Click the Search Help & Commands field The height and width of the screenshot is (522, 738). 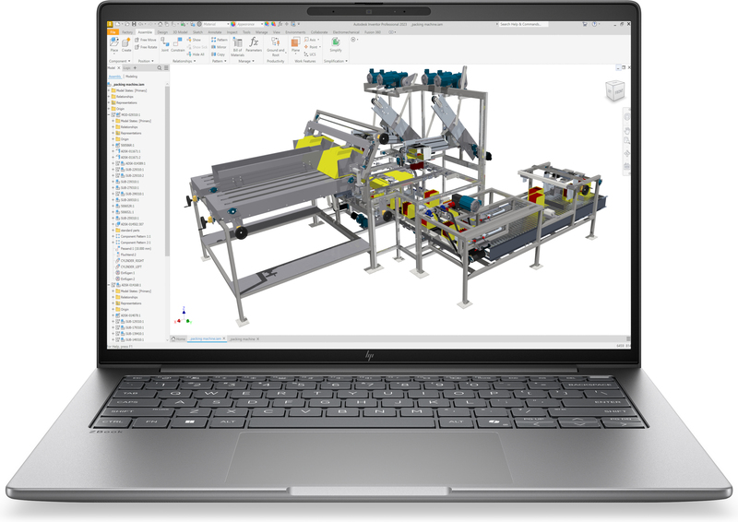(522, 24)
